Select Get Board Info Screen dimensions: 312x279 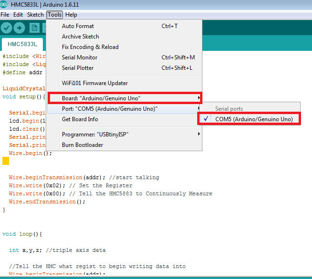point(124,119)
